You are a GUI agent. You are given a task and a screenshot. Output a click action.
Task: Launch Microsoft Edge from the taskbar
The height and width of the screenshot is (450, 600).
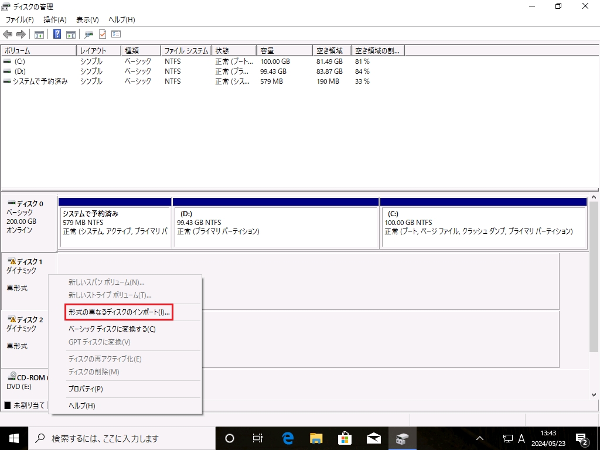287,438
